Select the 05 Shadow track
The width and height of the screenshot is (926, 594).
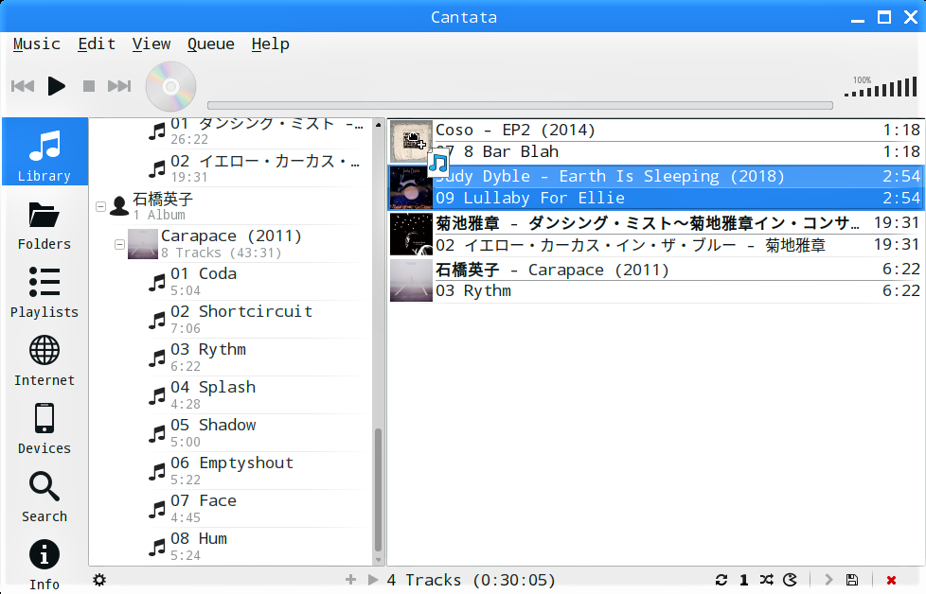coord(257,433)
